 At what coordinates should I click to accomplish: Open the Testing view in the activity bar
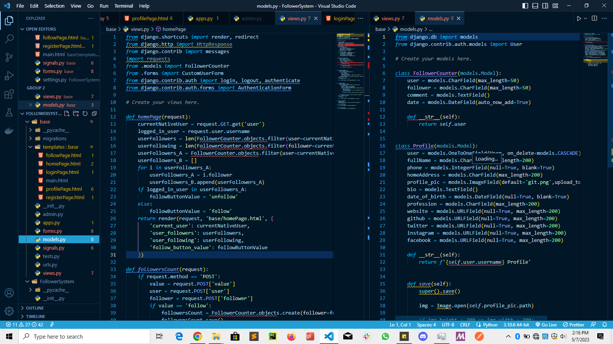[9, 112]
